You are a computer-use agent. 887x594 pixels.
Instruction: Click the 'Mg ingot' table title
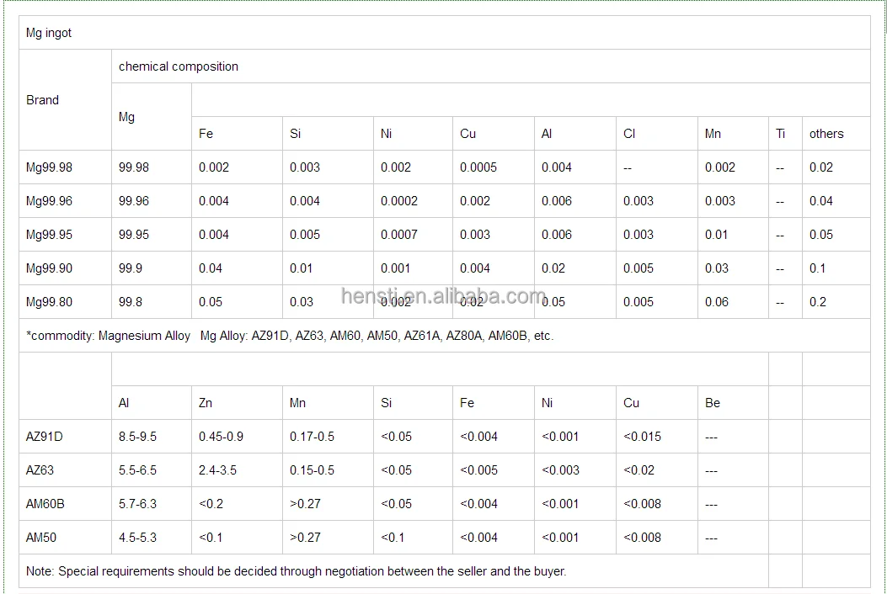49,33
